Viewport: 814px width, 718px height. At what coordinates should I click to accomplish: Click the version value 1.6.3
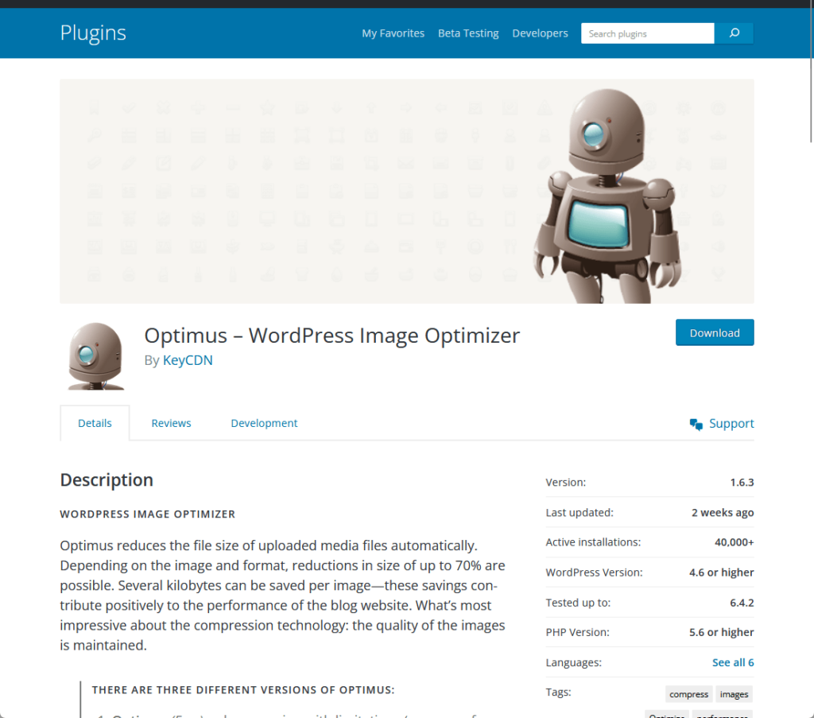tap(742, 483)
